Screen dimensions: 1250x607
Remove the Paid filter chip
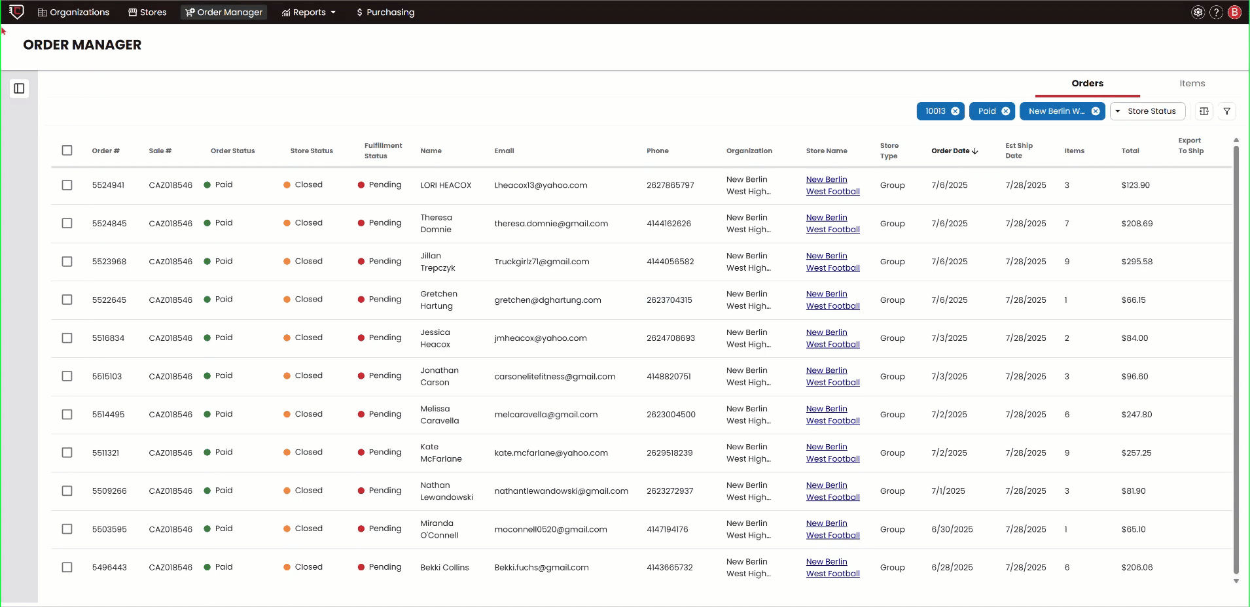click(x=1006, y=111)
